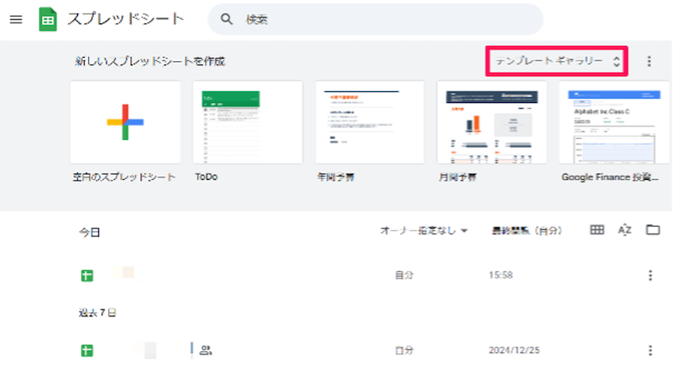Screen dimensions: 674x369
Task: Open the オーナー指定なし owner filter dropdown
Action: (424, 231)
